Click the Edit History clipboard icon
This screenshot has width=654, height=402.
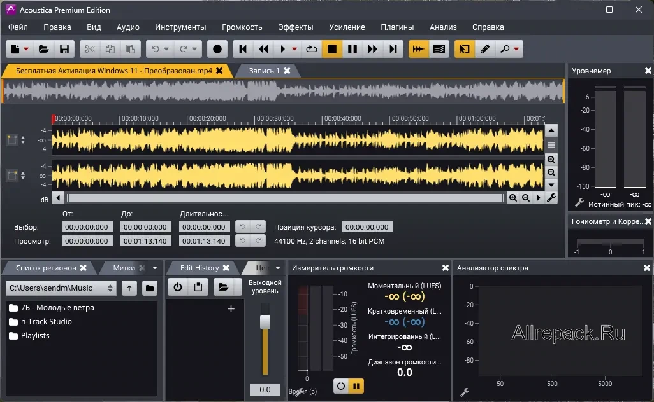coord(198,287)
